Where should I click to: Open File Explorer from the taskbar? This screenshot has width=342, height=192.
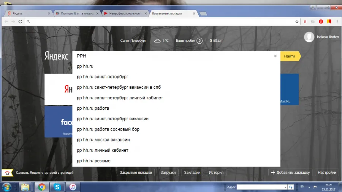coord(25,187)
